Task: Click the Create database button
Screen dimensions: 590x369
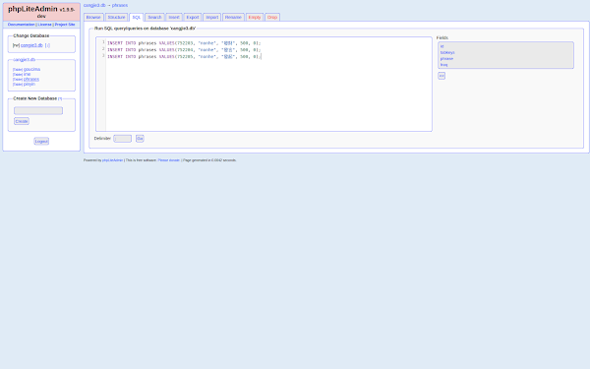Action: pos(22,121)
